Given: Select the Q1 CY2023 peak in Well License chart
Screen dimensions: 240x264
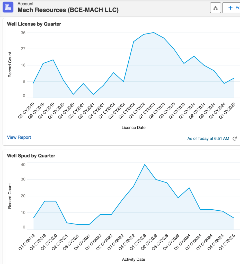Looking at the screenshot, I should [154, 32].
